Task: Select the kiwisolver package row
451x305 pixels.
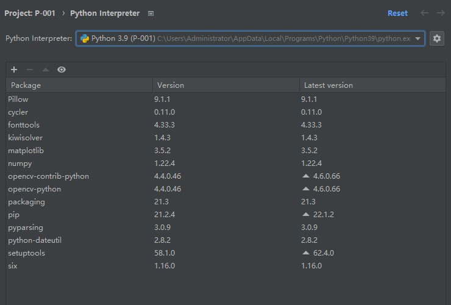Action: (x=225, y=138)
